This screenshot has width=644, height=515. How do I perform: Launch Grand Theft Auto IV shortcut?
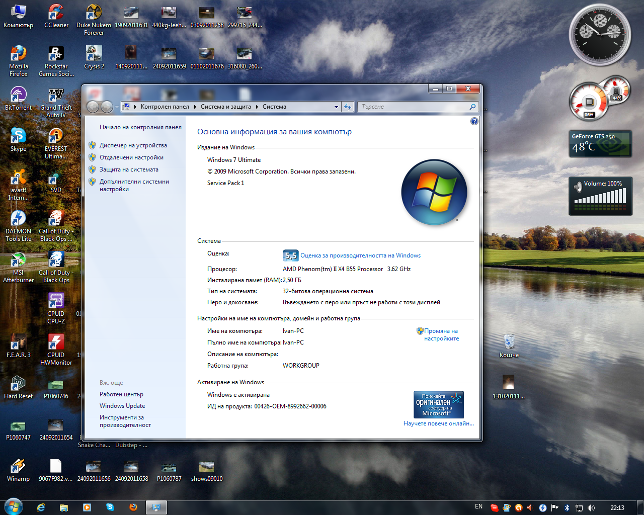56,102
